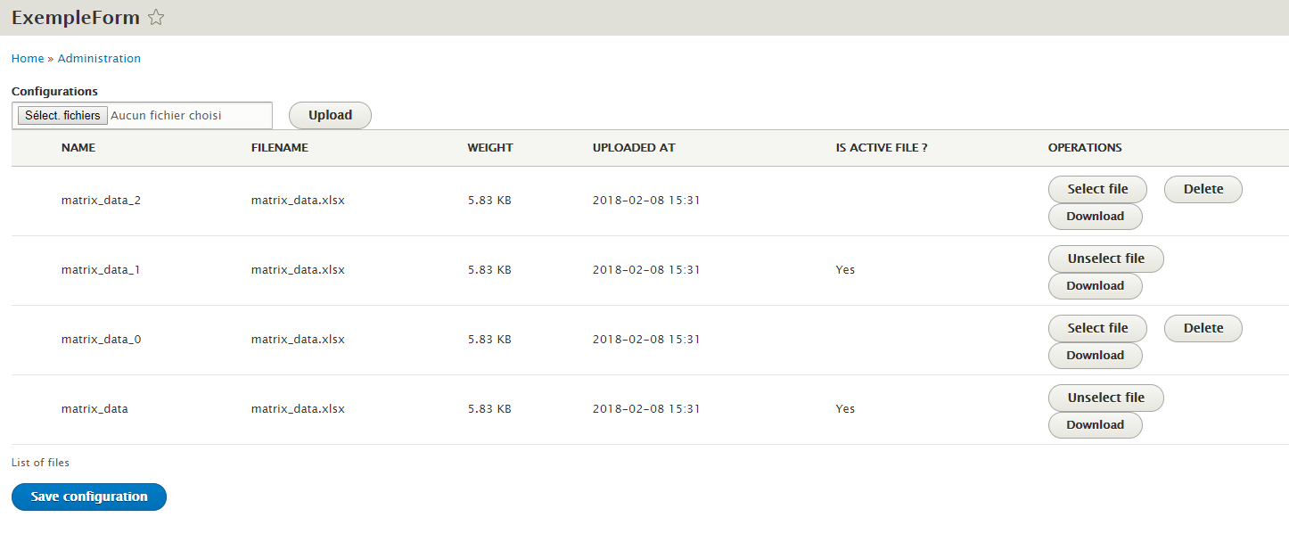Open the Administration breadcrumb link
Screen dimensions: 1289x542
[x=99, y=58]
